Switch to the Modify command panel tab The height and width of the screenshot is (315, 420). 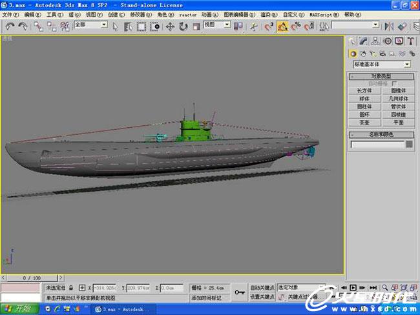click(364, 41)
